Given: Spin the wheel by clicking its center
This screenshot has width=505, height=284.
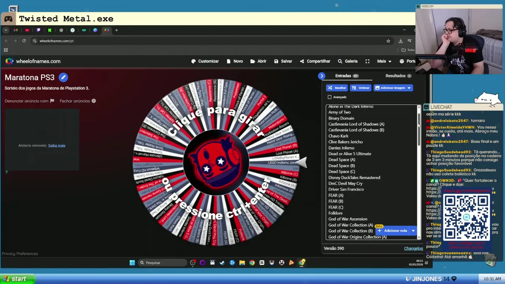Looking at the screenshot, I should (x=216, y=162).
